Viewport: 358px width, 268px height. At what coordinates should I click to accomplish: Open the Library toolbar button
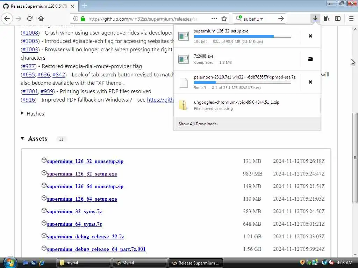tap(327, 19)
